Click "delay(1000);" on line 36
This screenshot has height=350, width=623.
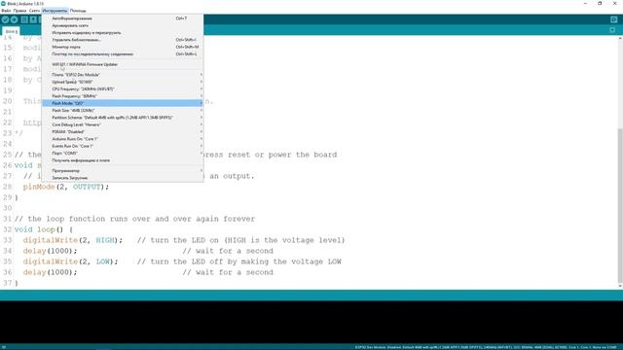point(50,272)
